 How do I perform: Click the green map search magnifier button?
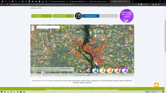click(x=63, y=27)
